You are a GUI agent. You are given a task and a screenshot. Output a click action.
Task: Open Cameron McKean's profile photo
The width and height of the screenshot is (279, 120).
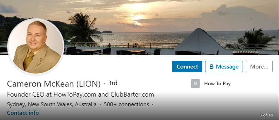[36, 47]
